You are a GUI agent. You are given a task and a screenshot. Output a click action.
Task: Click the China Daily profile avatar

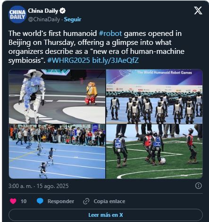17,14
